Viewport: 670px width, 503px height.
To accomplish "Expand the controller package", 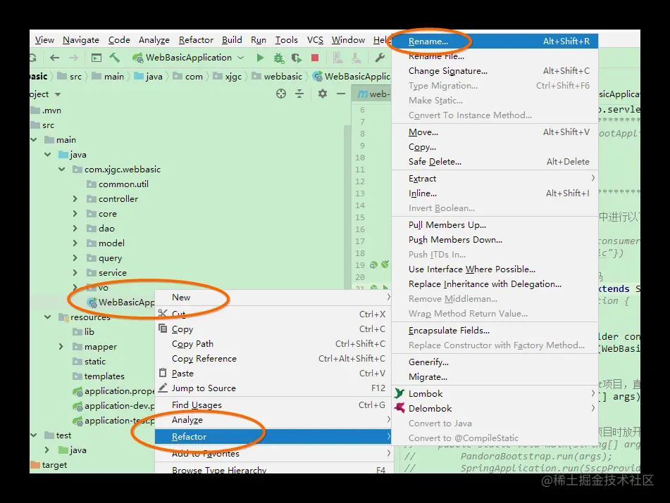I will point(75,199).
